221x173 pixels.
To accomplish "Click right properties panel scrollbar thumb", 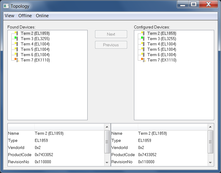I will click(x=210, y=142).
